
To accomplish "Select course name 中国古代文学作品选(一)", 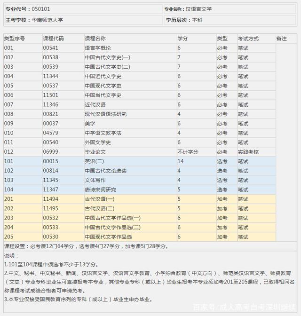I will (x=112, y=218).
